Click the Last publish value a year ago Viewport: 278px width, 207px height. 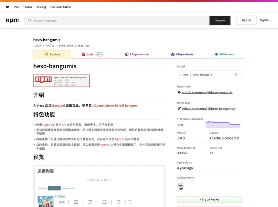(185, 168)
